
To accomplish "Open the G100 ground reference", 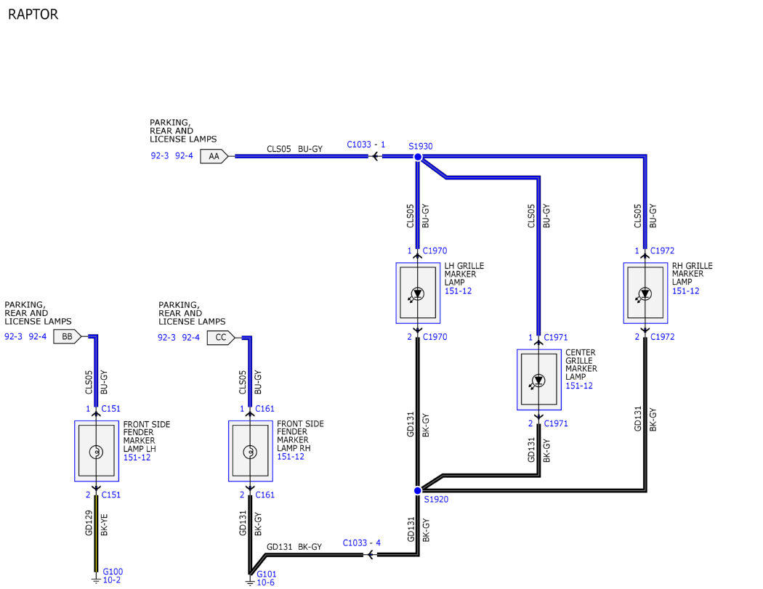I will (x=113, y=572).
